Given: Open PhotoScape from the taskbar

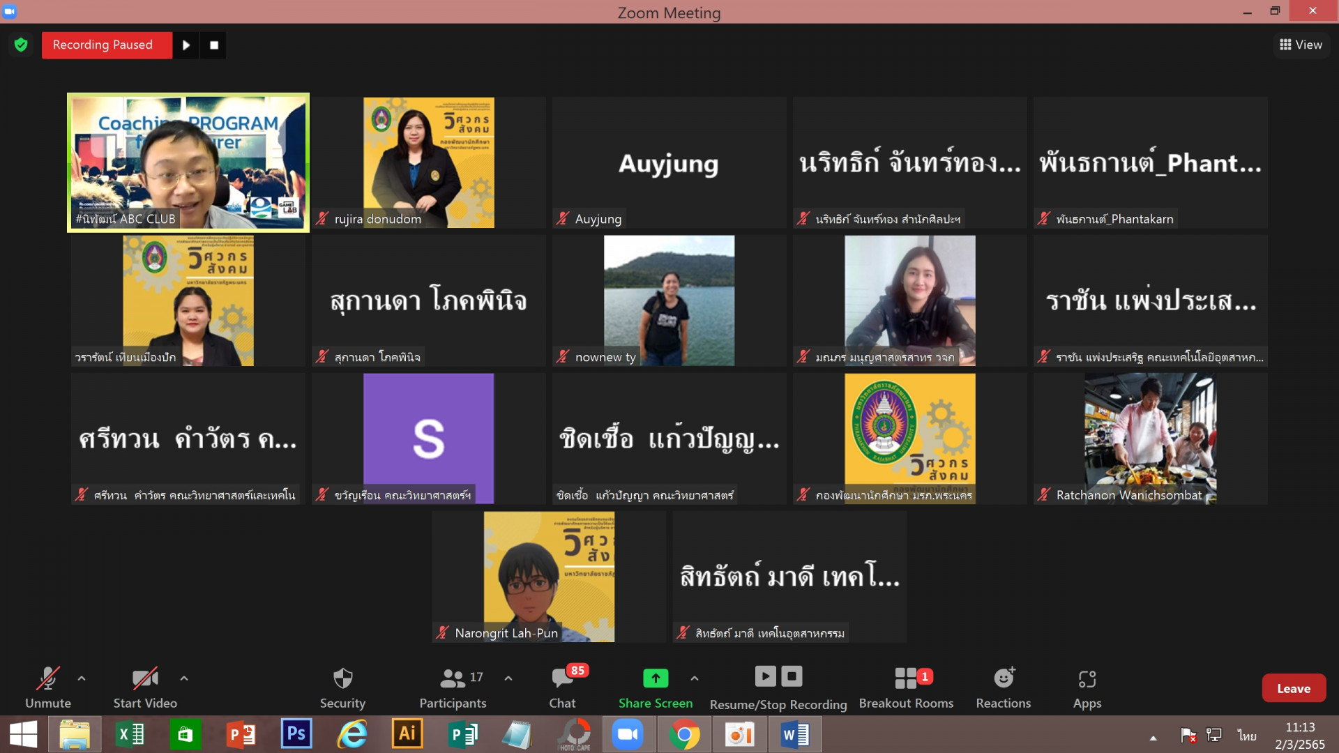Looking at the screenshot, I should click(x=574, y=734).
